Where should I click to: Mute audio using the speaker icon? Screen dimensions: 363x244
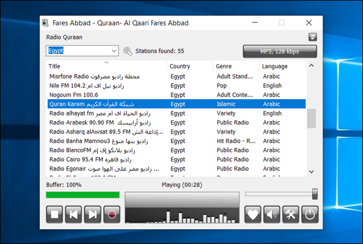coord(272,215)
